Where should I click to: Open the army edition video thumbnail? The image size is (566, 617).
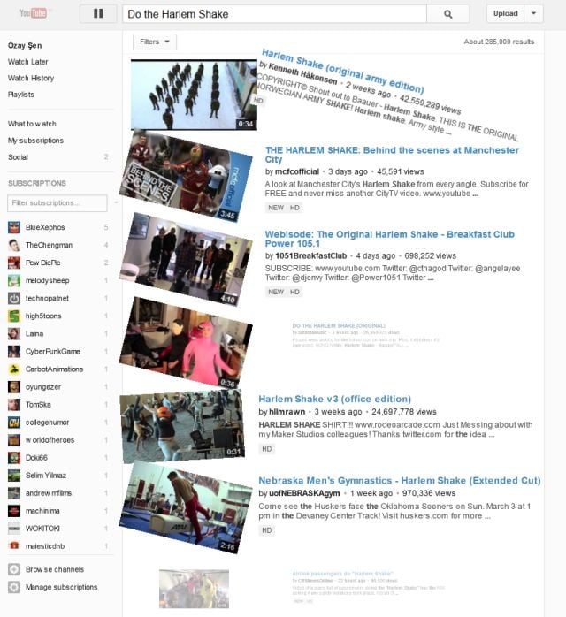click(x=194, y=95)
